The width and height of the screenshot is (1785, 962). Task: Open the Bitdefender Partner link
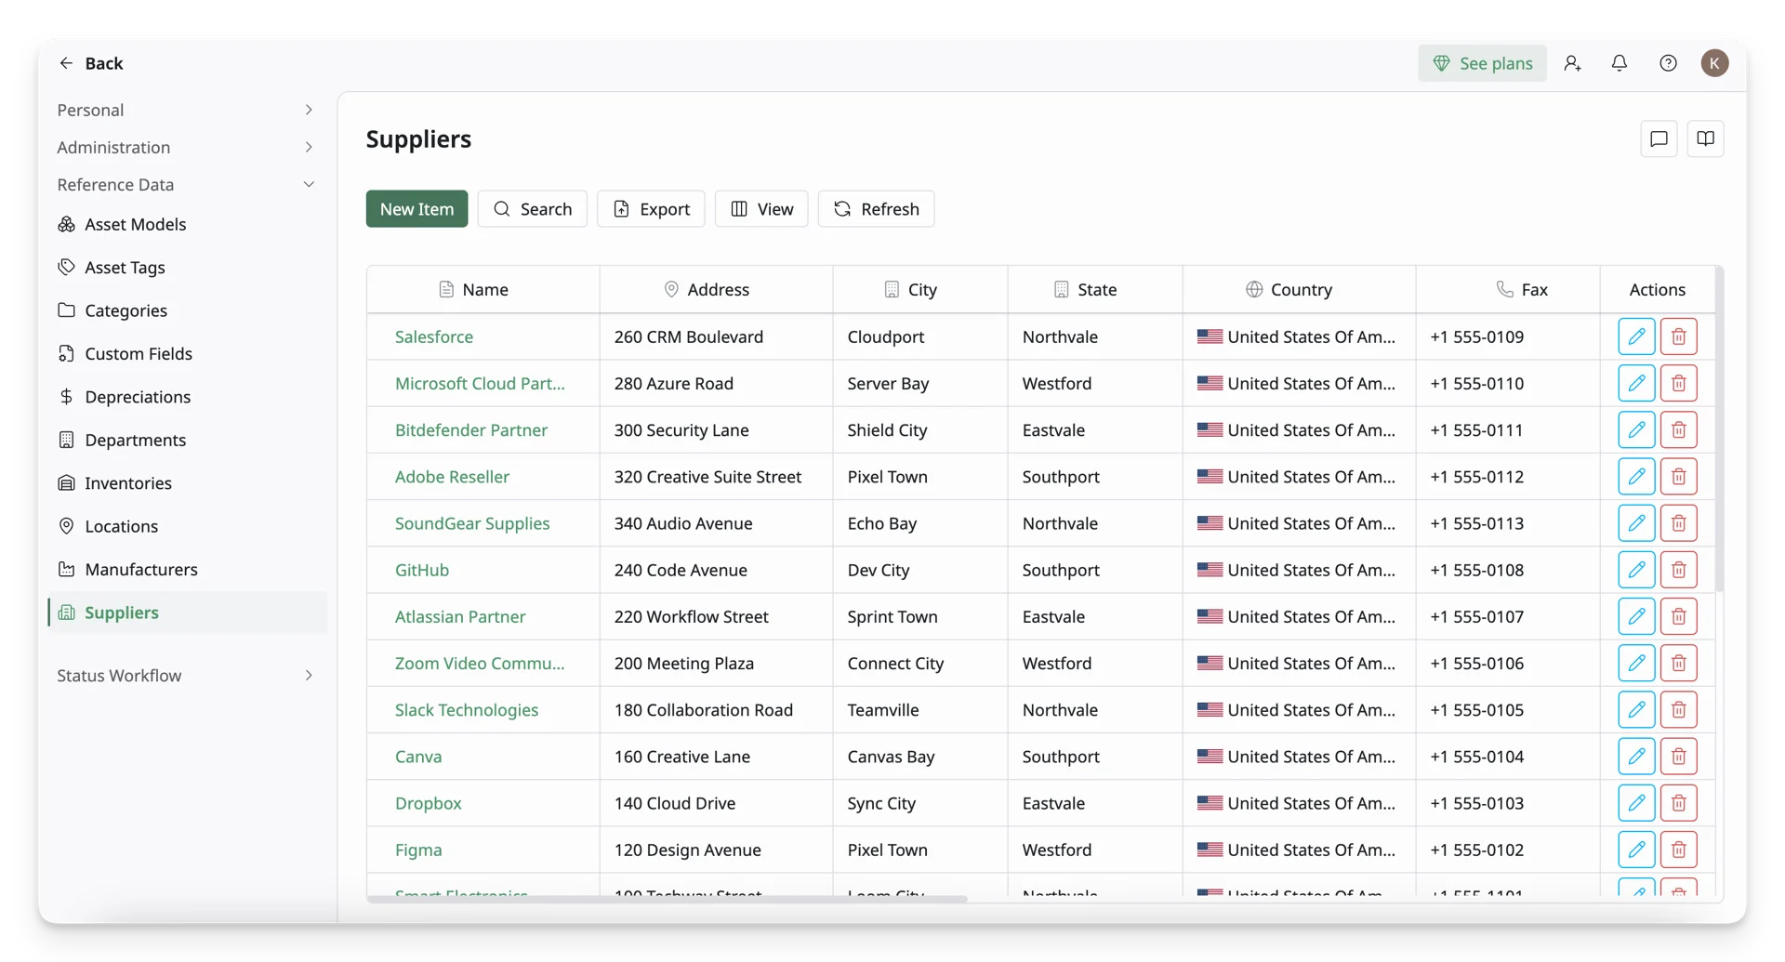pyautogui.click(x=471, y=429)
